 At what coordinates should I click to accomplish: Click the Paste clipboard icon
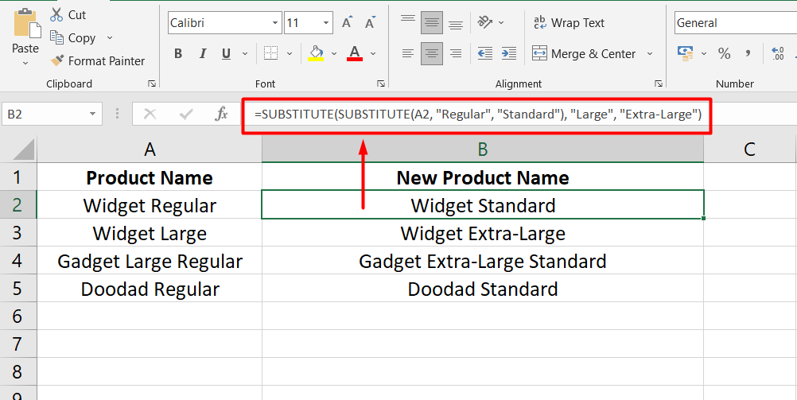coord(25,23)
